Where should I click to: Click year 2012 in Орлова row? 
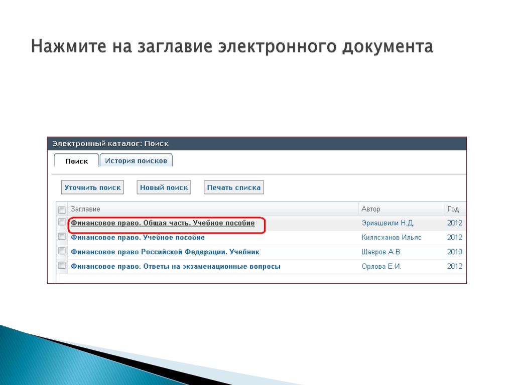coord(455,266)
